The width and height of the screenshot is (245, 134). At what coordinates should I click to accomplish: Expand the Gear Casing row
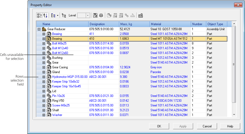44,67
